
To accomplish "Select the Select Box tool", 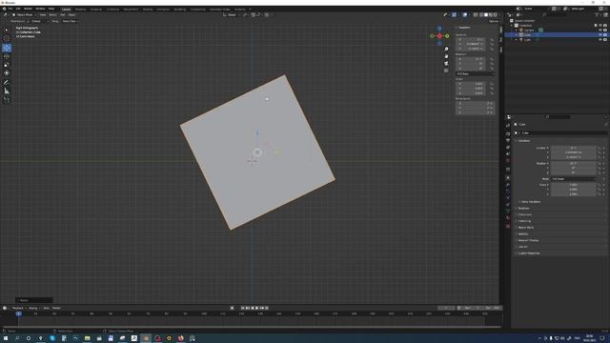I will coord(7,30).
